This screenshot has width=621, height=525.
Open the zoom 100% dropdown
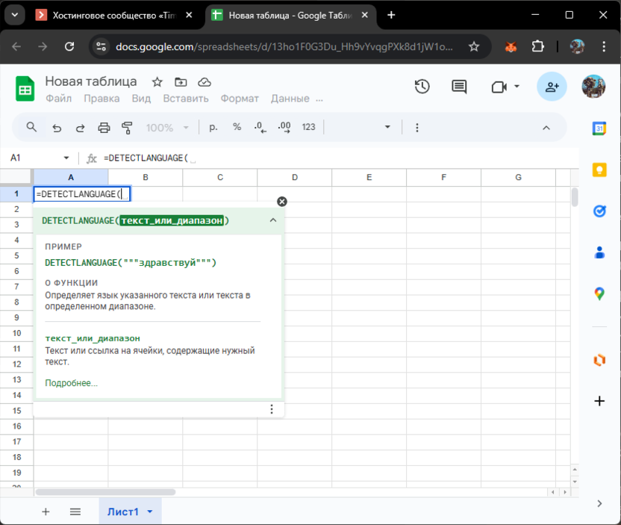point(167,128)
